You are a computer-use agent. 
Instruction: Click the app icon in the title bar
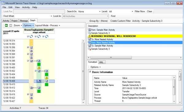[x=3, y=3]
